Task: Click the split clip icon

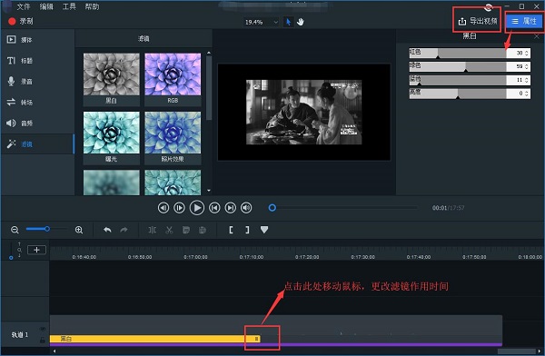Action: pyautogui.click(x=153, y=230)
